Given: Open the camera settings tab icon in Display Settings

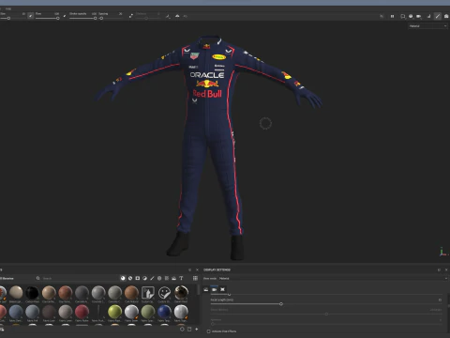Looking at the screenshot, I should pyautogui.click(x=215, y=289).
